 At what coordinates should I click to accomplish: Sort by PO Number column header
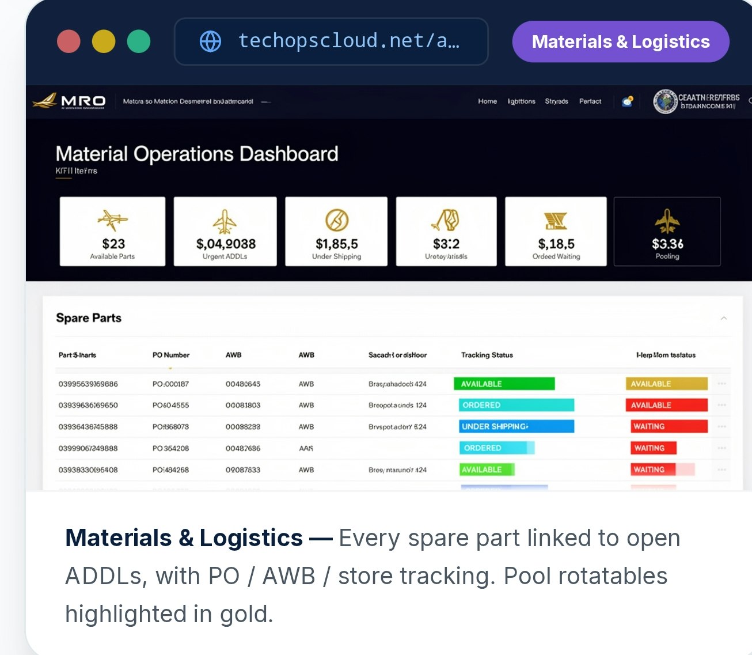click(x=171, y=355)
